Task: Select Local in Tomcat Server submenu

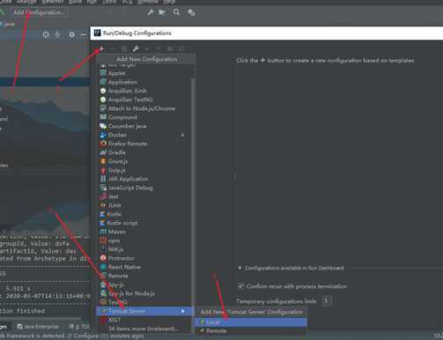Action: (x=251, y=322)
